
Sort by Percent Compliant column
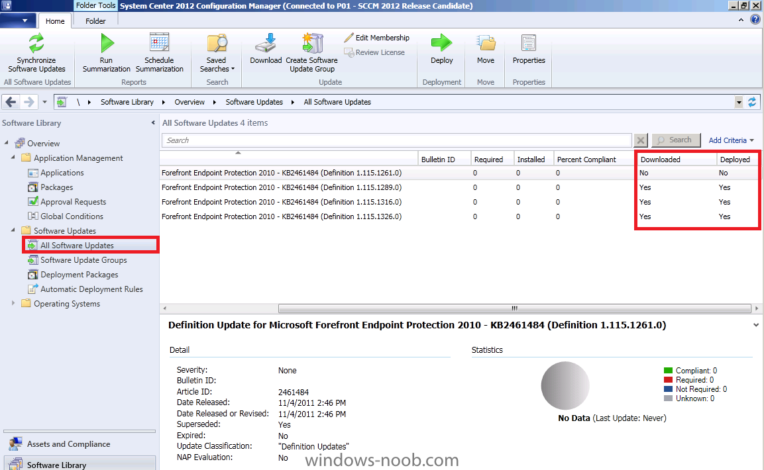coord(594,159)
